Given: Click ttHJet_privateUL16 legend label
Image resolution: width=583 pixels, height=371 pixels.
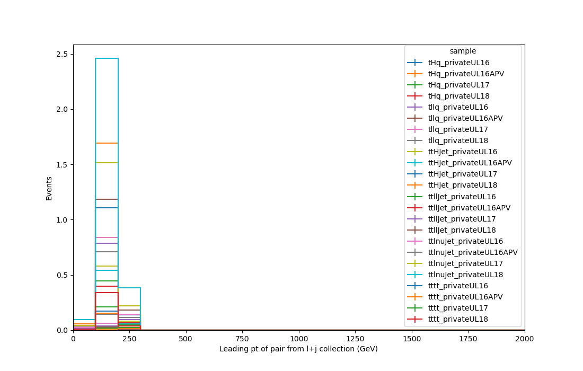Looking at the screenshot, I should [x=463, y=152].
